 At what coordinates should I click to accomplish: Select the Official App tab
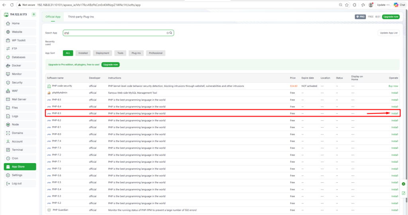53,17
